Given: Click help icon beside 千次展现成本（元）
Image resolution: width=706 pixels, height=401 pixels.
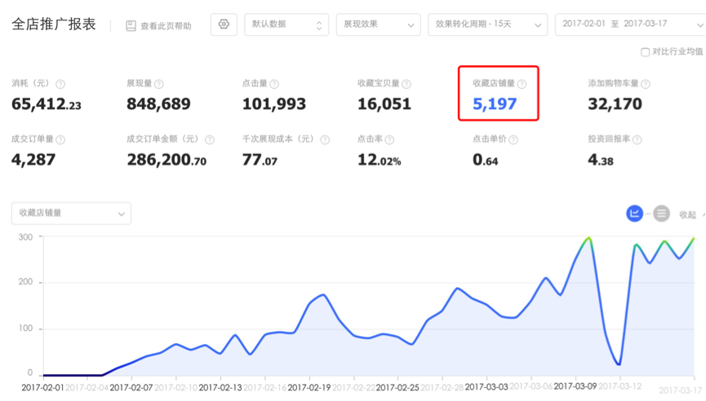Looking at the screenshot, I should (325, 139).
